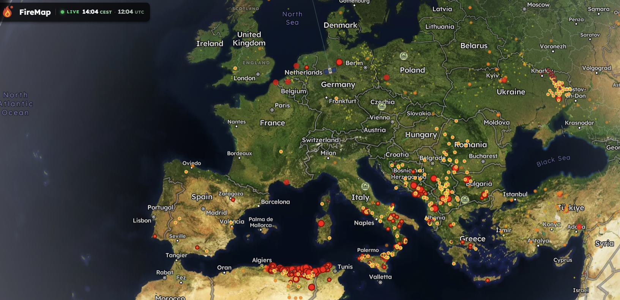Click the North Sea label

coord(292,18)
